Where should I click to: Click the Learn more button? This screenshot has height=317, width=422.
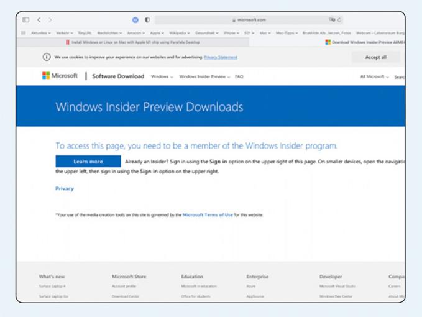tap(88, 162)
